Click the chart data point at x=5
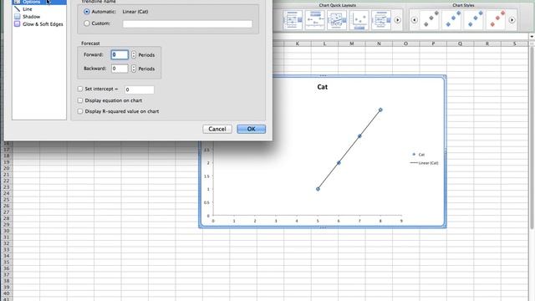Image resolution: width=535 pixels, height=301 pixels. click(318, 189)
